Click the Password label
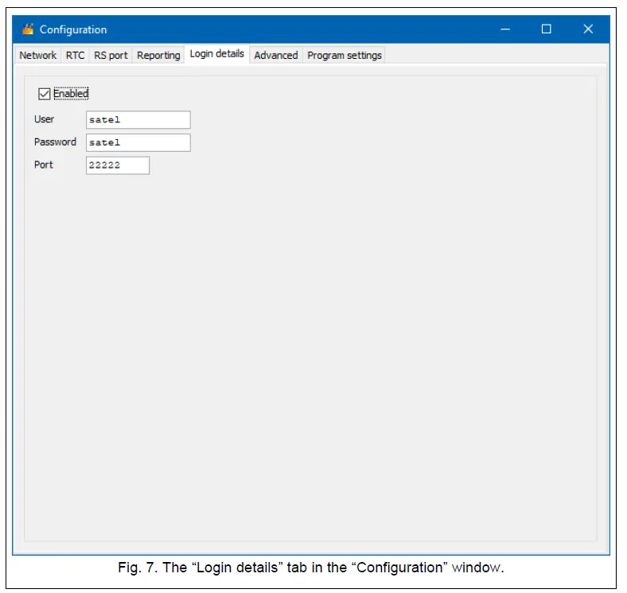627x593 pixels. 55,141
